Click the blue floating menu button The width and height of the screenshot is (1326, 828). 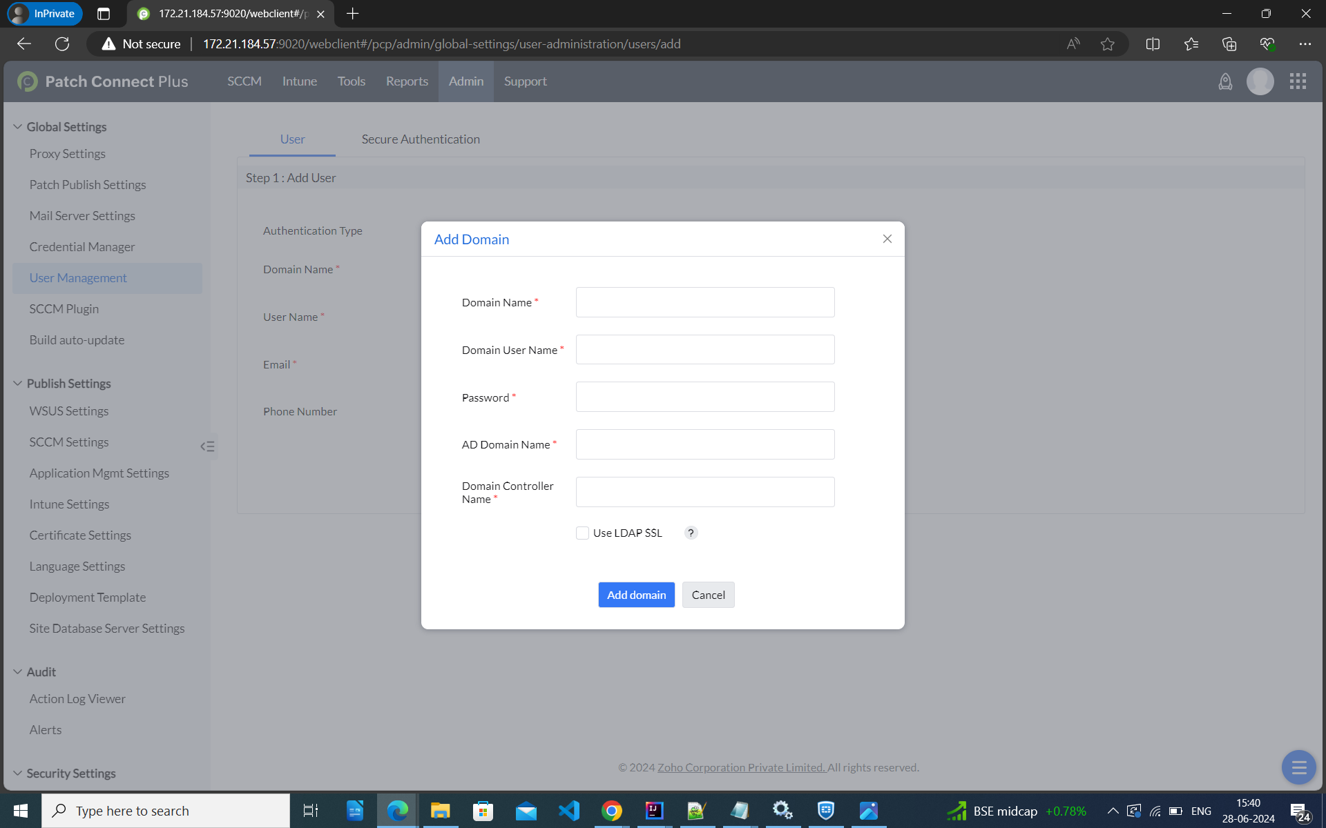[1298, 767]
